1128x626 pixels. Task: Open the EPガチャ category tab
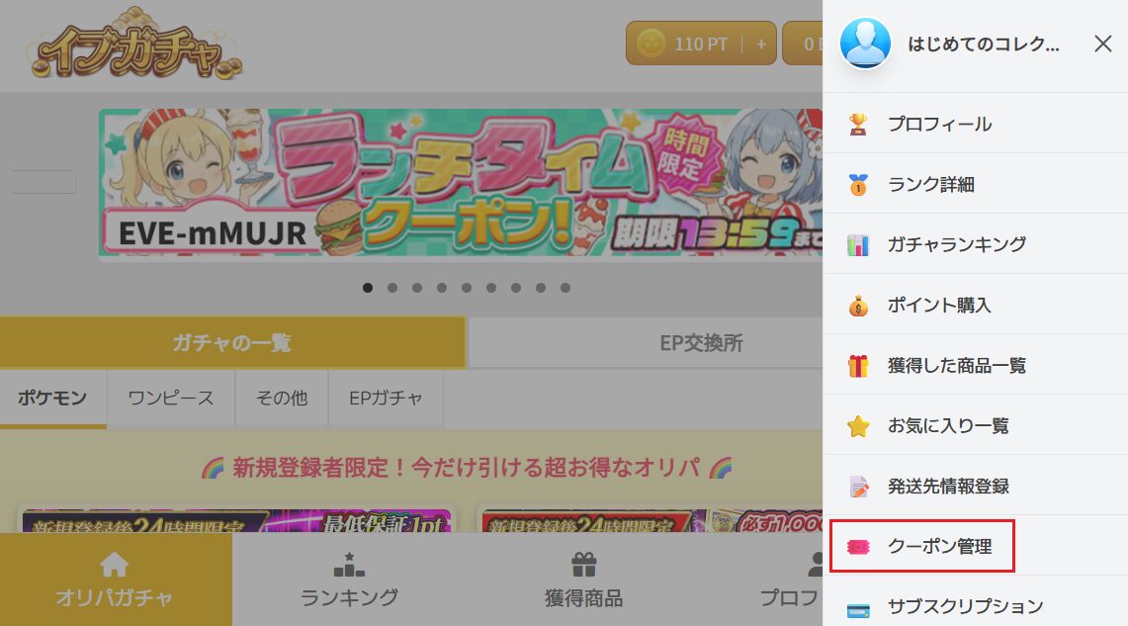click(x=386, y=398)
